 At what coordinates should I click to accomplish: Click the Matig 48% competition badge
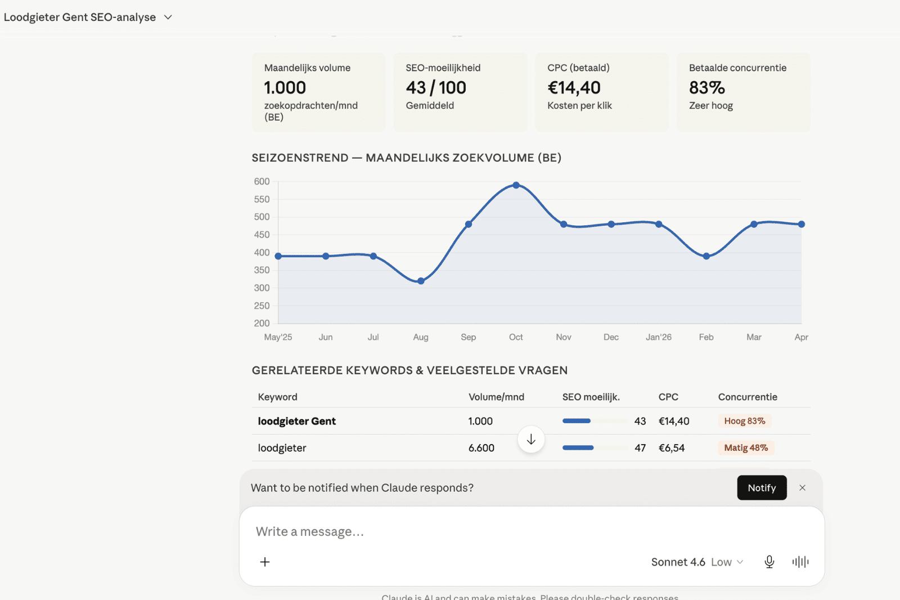tap(746, 448)
